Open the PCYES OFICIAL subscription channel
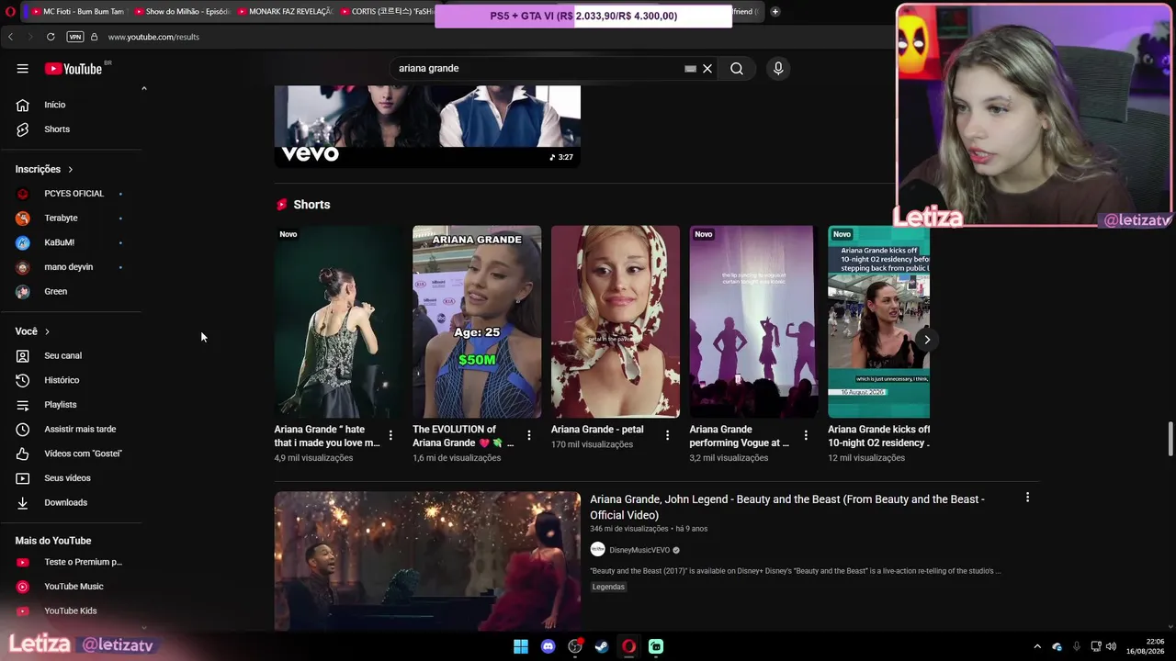1176x661 pixels. click(x=73, y=194)
